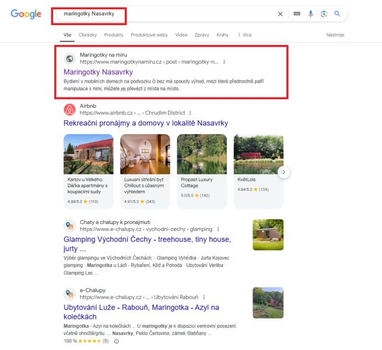
Task: Open the Maringotky Nasavrky result link
Action: click(98, 72)
